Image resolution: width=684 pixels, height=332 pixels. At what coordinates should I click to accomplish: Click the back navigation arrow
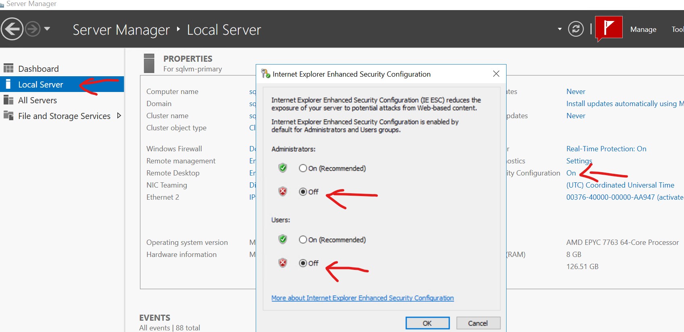click(x=12, y=29)
